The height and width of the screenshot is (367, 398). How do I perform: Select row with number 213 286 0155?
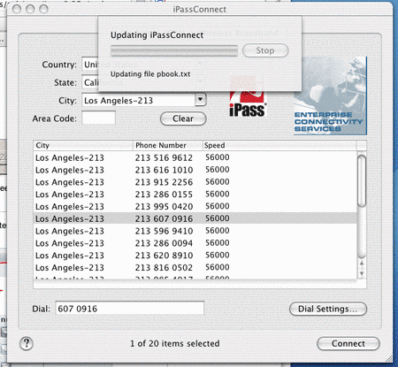point(195,195)
